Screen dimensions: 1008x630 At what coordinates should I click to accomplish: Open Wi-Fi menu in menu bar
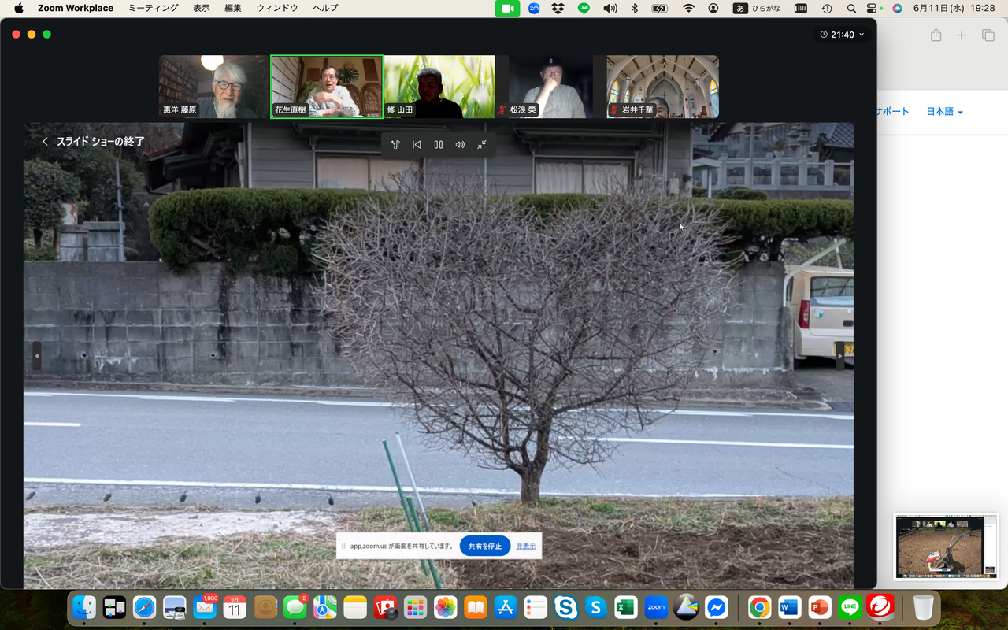tap(689, 8)
